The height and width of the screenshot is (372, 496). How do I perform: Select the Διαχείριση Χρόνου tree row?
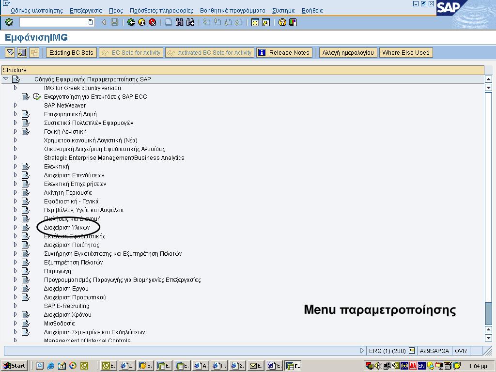pos(68,314)
